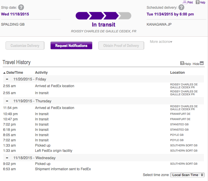
Task: Click Shipment information sent to FedEx entry
Action: point(63,169)
